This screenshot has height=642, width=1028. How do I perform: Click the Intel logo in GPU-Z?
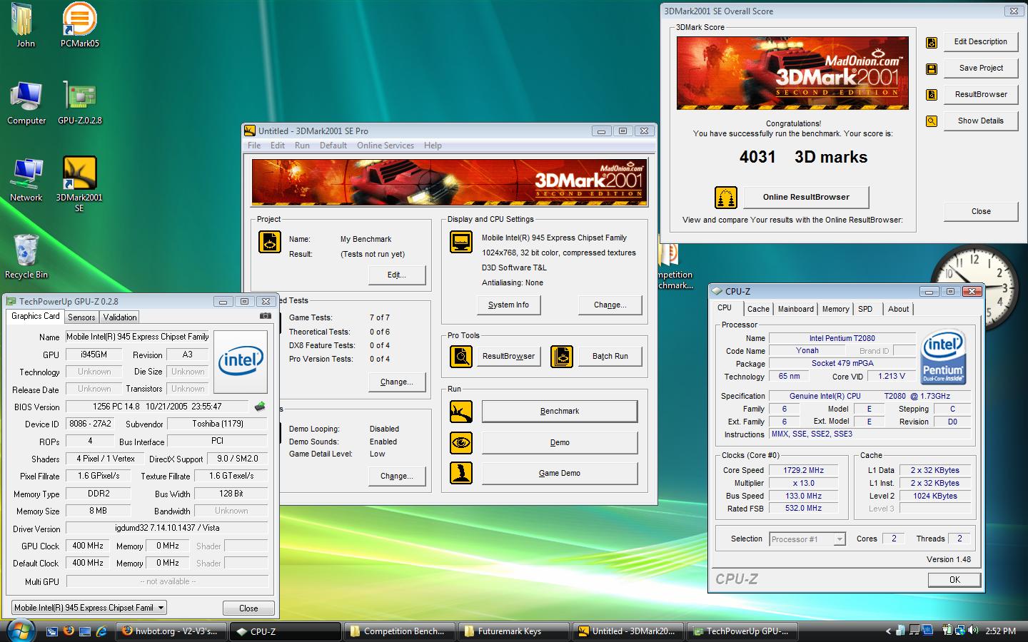(241, 361)
